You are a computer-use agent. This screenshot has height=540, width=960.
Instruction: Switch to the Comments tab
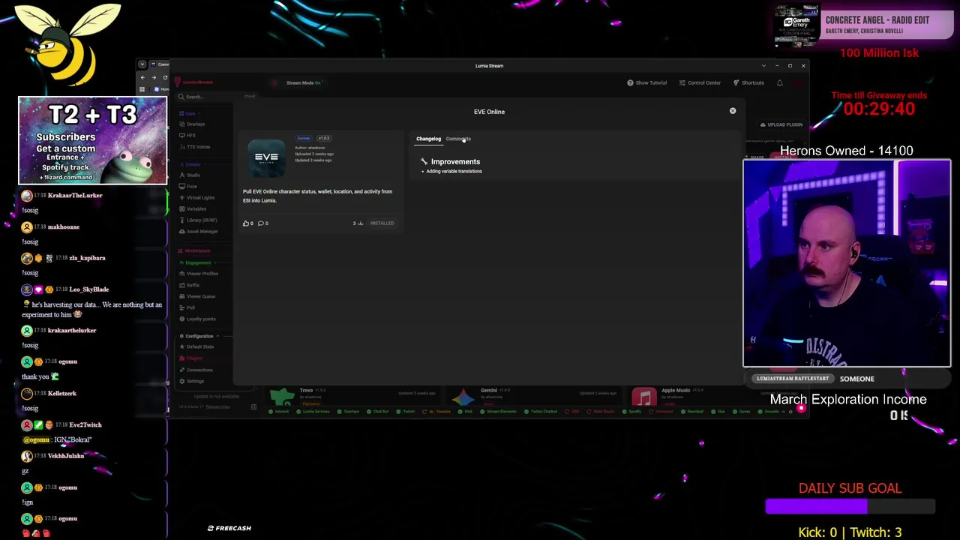coord(458,139)
